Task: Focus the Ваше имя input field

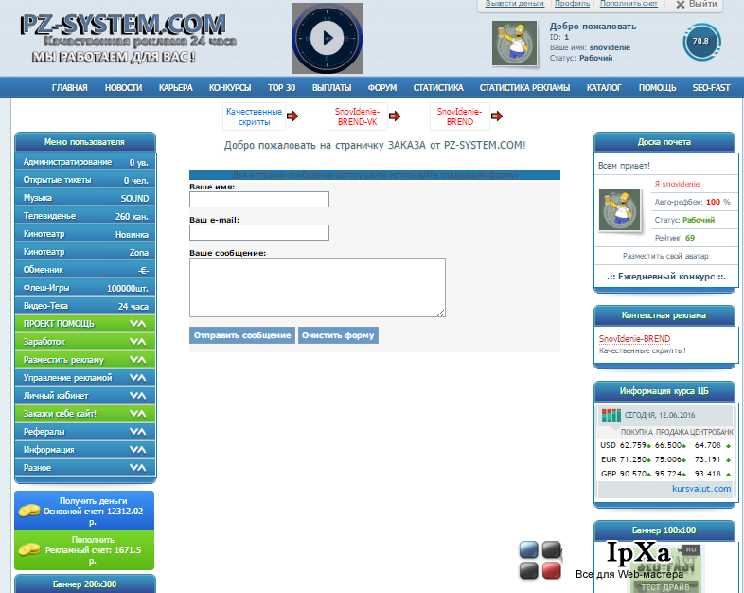Action: [259, 200]
